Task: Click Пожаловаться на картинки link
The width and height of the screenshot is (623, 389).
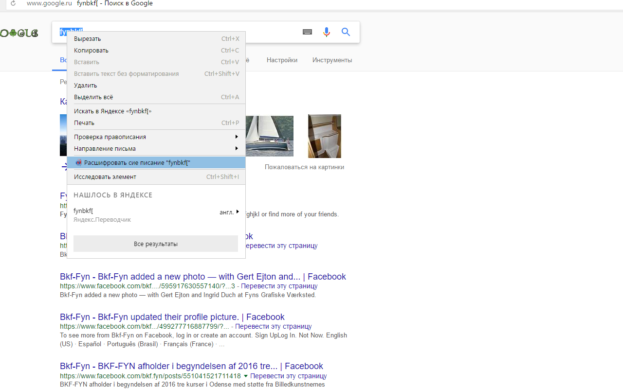Action: click(x=304, y=167)
